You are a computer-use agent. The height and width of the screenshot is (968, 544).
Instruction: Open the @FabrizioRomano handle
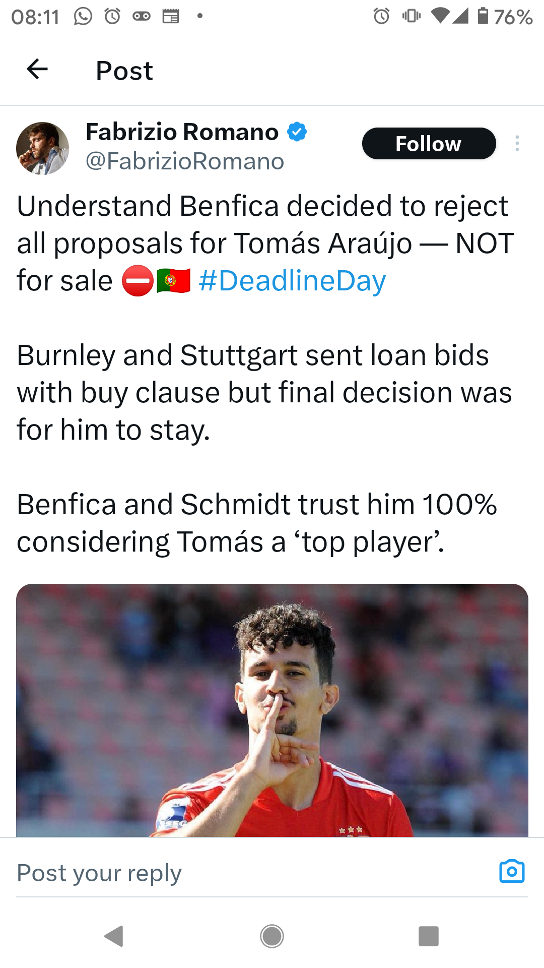(x=185, y=161)
